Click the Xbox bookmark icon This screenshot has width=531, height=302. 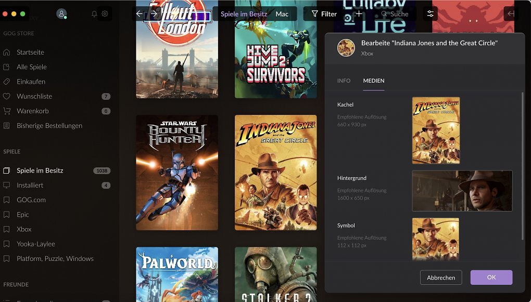(x=6, y=229)
